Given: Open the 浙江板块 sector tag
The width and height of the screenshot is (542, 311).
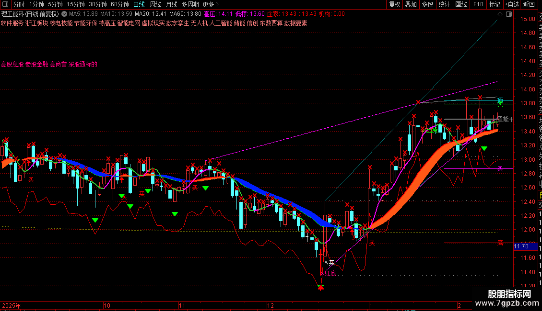Looking at the screenshot, I should click(x=36, y=23).
